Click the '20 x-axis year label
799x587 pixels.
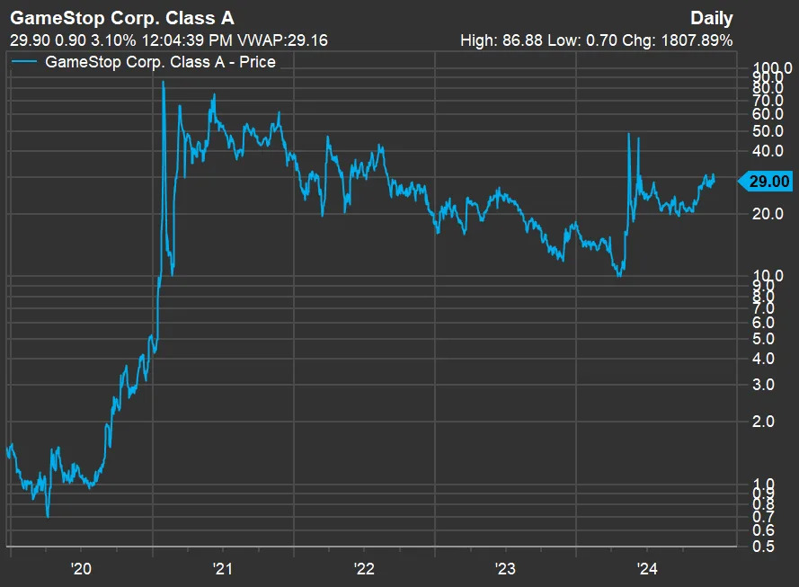[81, 569]
